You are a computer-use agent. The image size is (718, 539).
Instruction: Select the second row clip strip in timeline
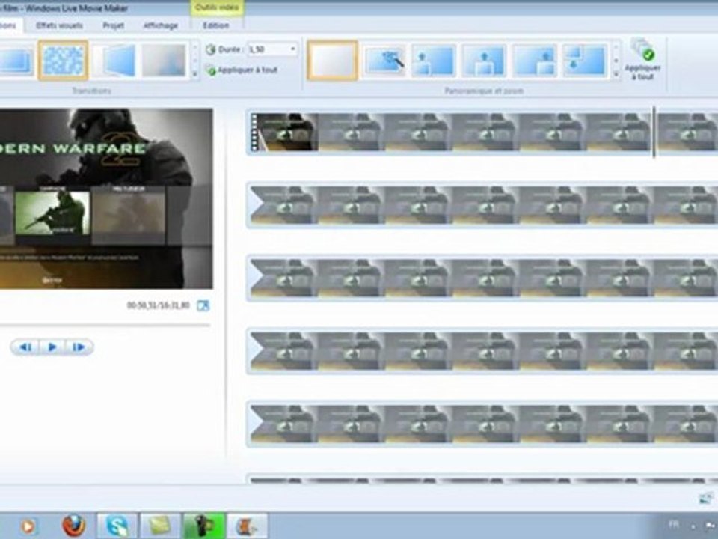pos(483,205)
